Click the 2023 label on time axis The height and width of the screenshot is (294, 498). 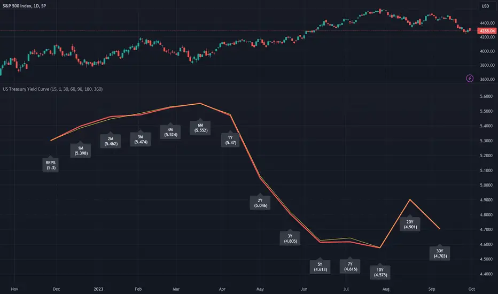pyautogui.click(x=98, y=289)
